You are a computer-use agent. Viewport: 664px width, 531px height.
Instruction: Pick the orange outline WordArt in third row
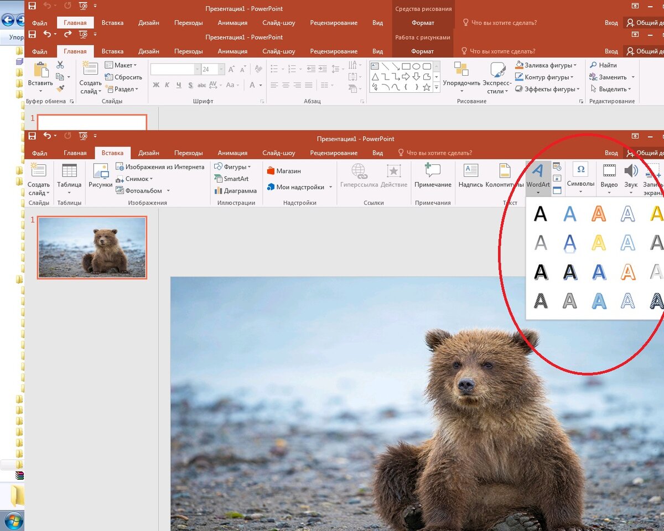point(628,272)
